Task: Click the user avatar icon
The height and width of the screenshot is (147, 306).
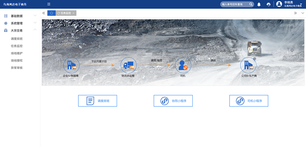Action: [x=279, y=4]
